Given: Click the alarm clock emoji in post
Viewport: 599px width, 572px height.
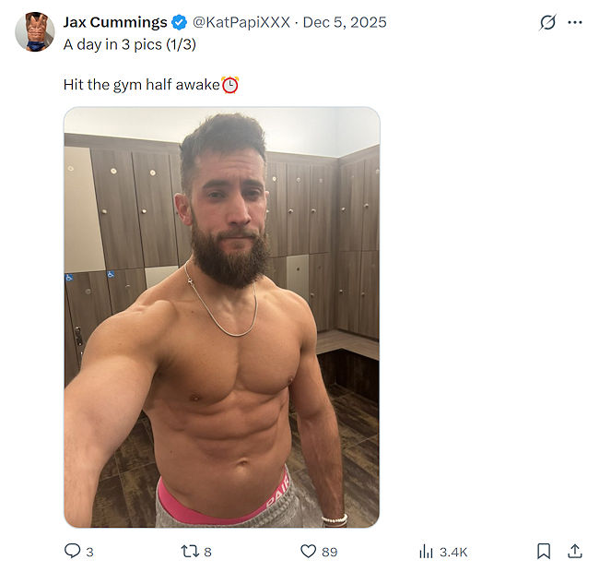Looking at the screenshot, I should point(230,85).
